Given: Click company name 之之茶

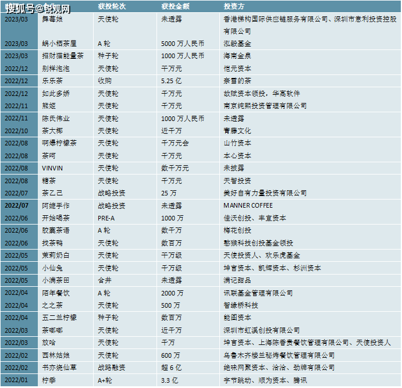Looking at the screenshot, I should pyautogui.click(x=52, y=305).
